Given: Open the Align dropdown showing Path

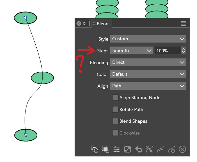Looking at the screenshot, I should coord(148,86).
